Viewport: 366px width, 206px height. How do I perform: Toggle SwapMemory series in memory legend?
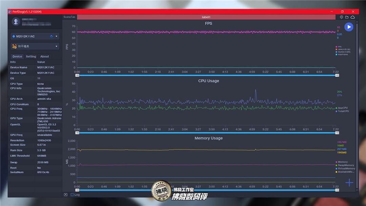[x=345, y=165]
